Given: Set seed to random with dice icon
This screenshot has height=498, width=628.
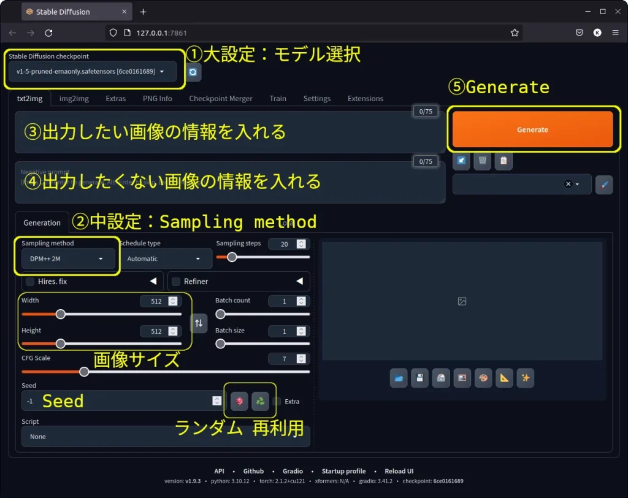Looking at the screenshot, I should [239, 401].
